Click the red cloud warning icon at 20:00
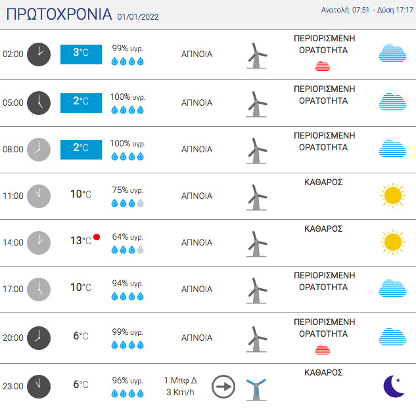The width and height of the screenshot is (416, 409). pyautogui.click(x=322, y=349)
